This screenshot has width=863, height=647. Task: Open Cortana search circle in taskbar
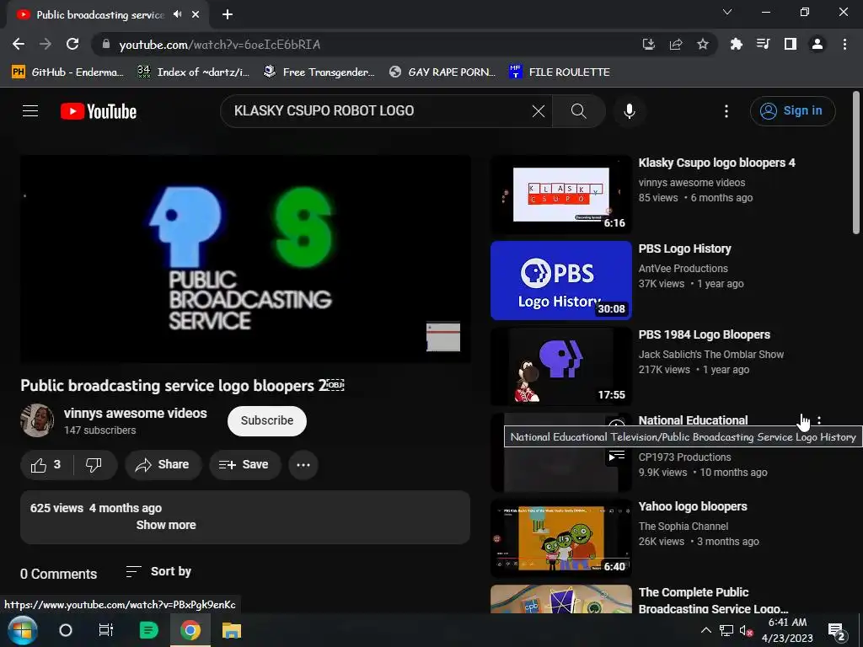pos(66,630)
